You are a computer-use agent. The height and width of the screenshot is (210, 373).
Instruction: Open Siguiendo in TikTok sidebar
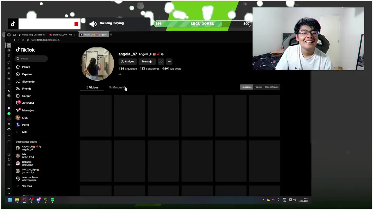tap(25, 82)
